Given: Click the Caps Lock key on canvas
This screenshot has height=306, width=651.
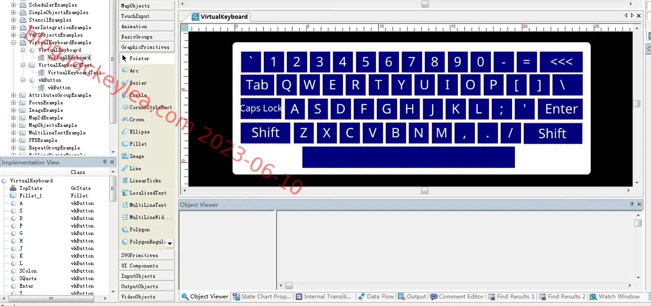Looking at the screenshot, I should coord(261,109).
